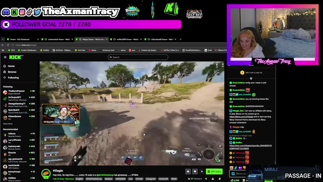The image size is (323, 182).
Task: Open iDuncle recommended channel
Action: 19,154
